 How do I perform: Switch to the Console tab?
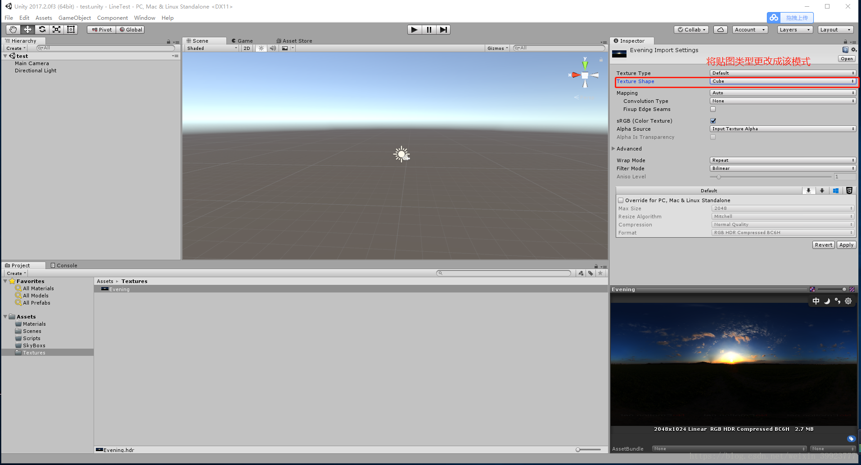coord(64,266)
